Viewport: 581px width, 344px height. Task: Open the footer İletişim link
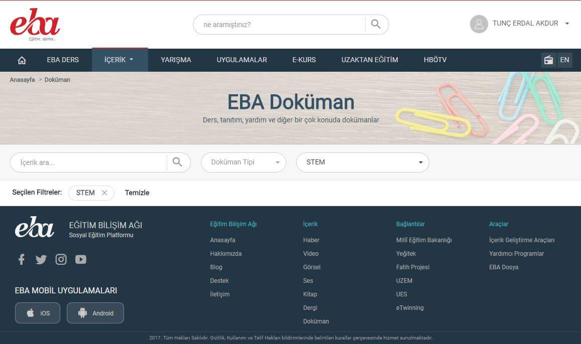tap(220, 294)
